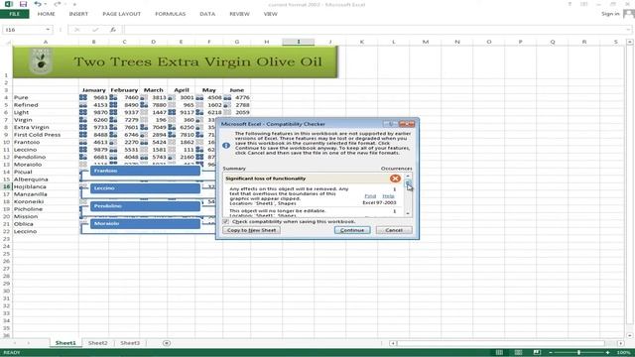Click the Find link in compatibility list
Screen dimensions: 635x357
click(x=370, y=196)
